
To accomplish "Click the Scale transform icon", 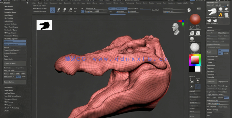I will pos(64,10).
